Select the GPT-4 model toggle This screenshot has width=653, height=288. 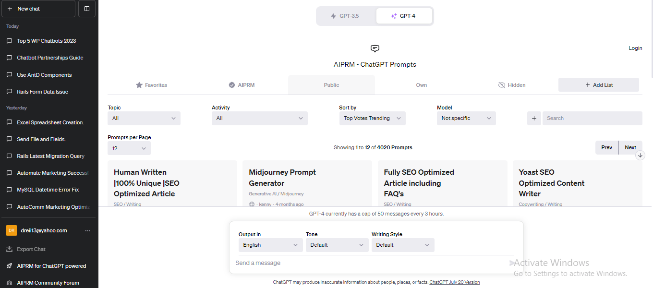coord(404,16)
